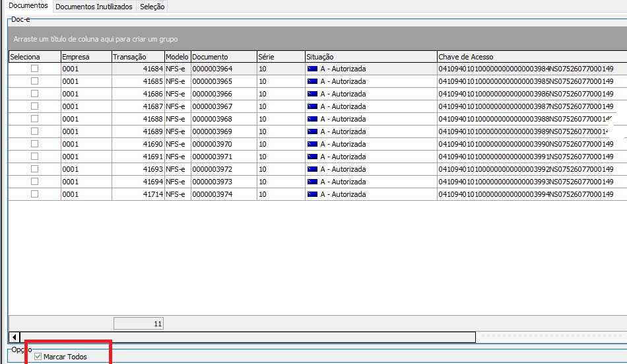Sort by the Documento column header

point(224,56)
